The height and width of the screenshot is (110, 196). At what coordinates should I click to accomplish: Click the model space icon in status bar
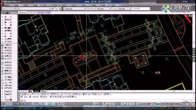pyautogui.click(x=94, y=104)
